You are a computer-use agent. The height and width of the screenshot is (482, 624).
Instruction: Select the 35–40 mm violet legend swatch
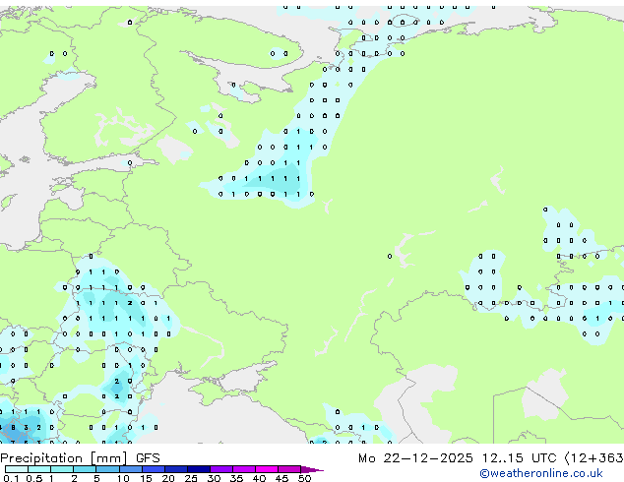click(x=244, y=469)
